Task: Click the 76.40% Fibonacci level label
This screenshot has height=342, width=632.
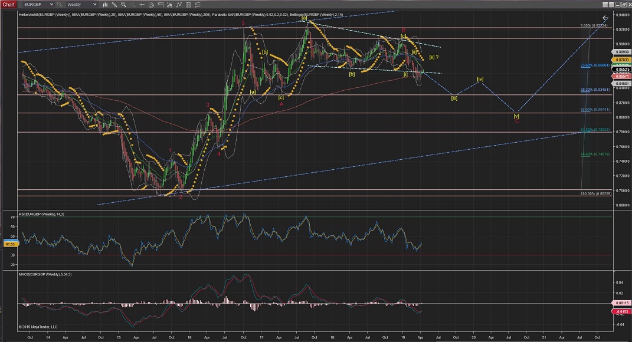Action: pyautogui.click(x=594, y=154)
